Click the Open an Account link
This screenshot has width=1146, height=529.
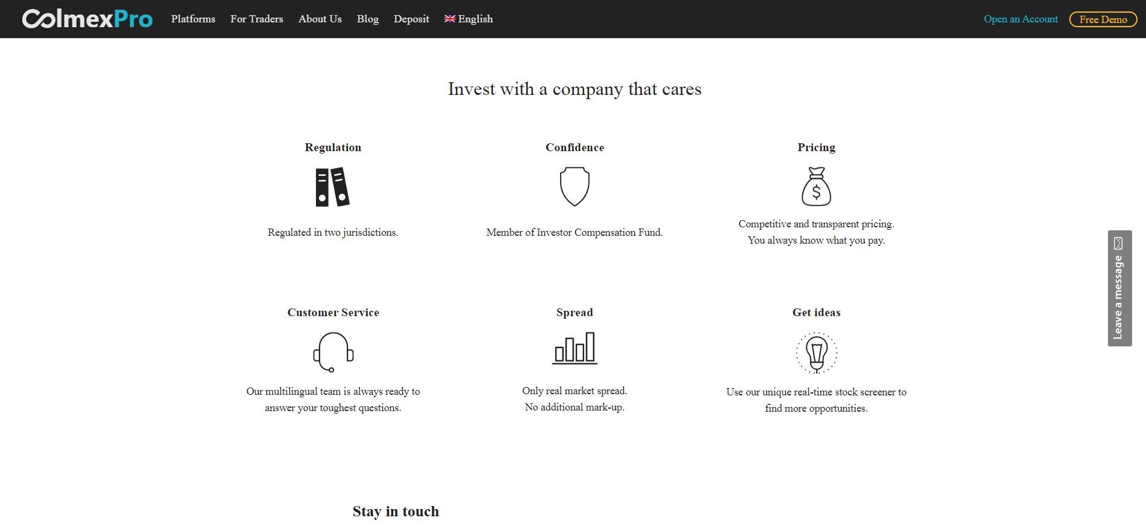pos(1021,19)
